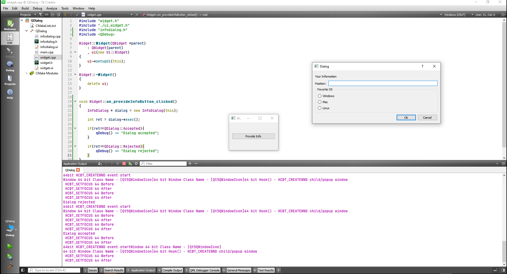Close the QDialog output tab
Image resolution: width=507 pixels, height=274 pixels.
[x=78, y=170]
